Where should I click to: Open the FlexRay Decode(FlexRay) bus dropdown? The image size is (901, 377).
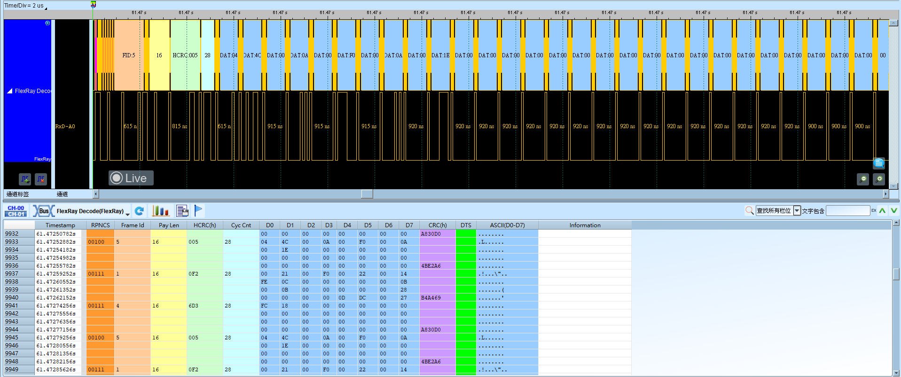pos(127,214)
